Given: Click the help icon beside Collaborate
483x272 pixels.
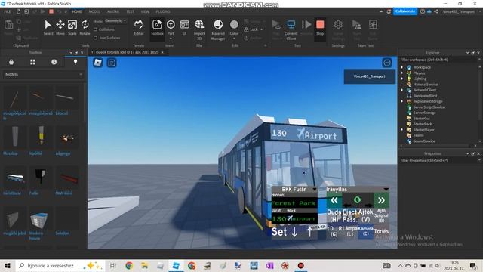Looking at the screenshot, I should point(423,11).
